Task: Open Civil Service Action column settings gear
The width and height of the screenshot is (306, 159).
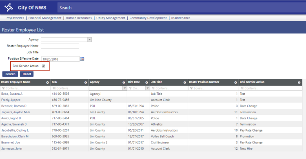Action: coord(299,83)
